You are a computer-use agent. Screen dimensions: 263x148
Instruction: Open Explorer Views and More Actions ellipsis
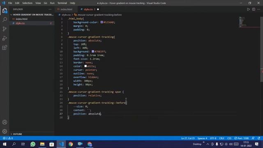point(50,9)
